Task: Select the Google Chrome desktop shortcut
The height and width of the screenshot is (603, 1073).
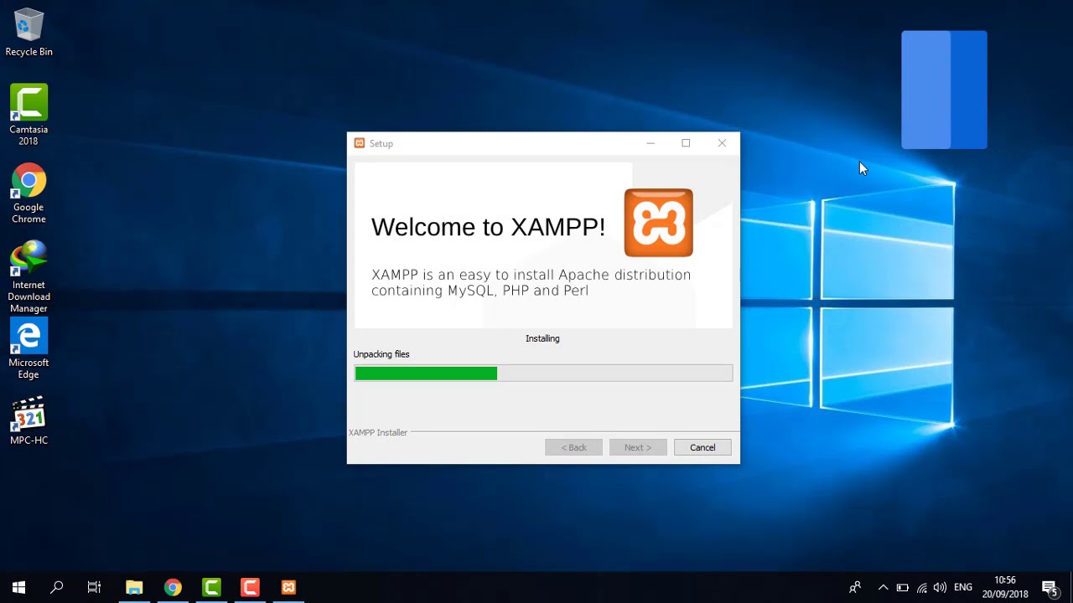Action: pyautogui.click(x=29, y=193)
